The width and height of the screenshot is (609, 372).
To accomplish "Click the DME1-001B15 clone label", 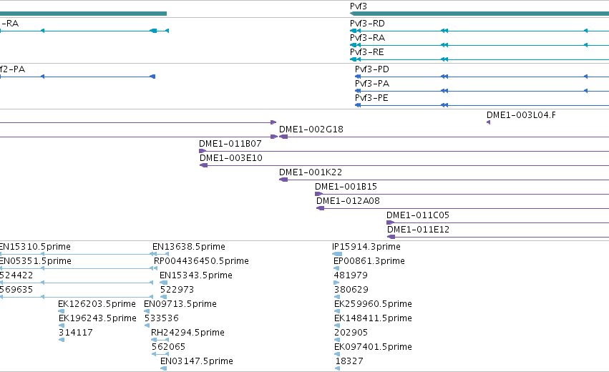I will coord(346,187).
